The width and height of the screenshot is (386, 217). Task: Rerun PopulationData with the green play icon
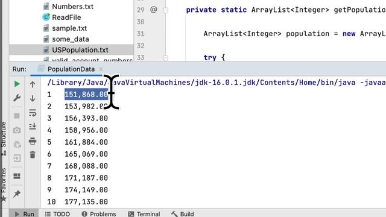pyautogui.click(x=17, y=84)
